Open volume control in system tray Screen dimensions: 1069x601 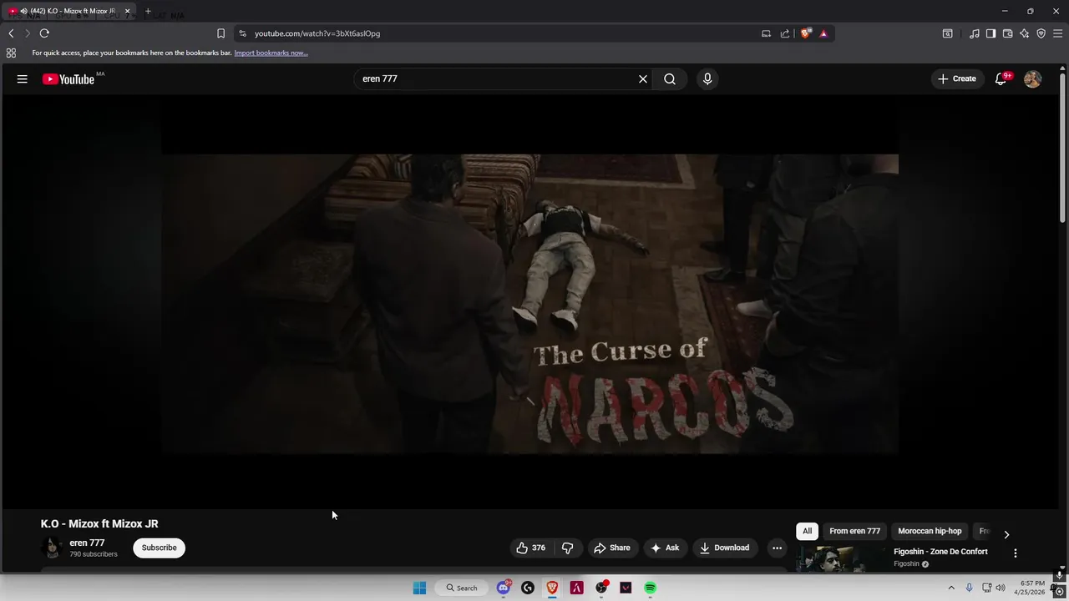[x=1001, y=588]
